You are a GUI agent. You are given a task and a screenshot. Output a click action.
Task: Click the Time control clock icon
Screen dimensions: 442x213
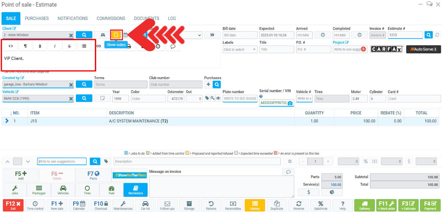point(35,205)
